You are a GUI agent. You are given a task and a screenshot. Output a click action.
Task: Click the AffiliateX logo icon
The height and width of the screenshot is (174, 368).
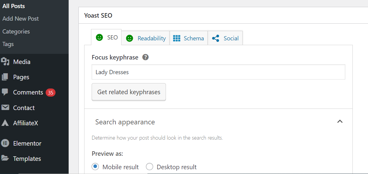[5, 123]
